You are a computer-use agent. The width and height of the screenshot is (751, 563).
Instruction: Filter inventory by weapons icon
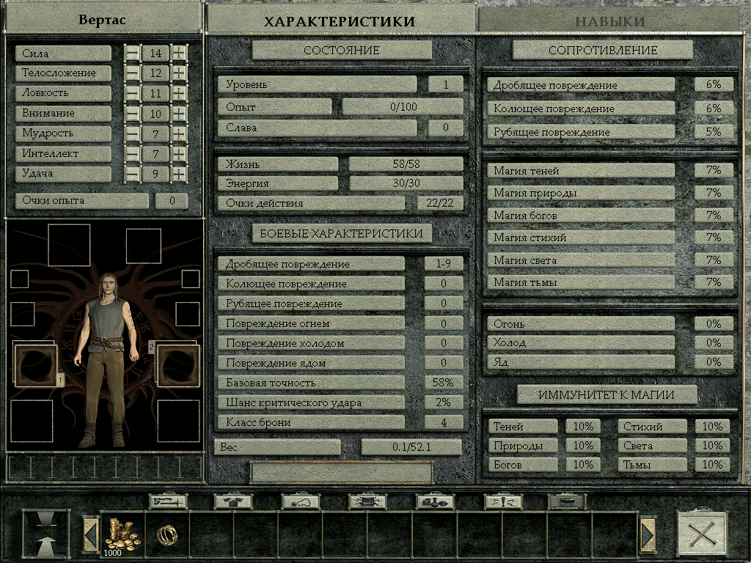coord(168,501)
